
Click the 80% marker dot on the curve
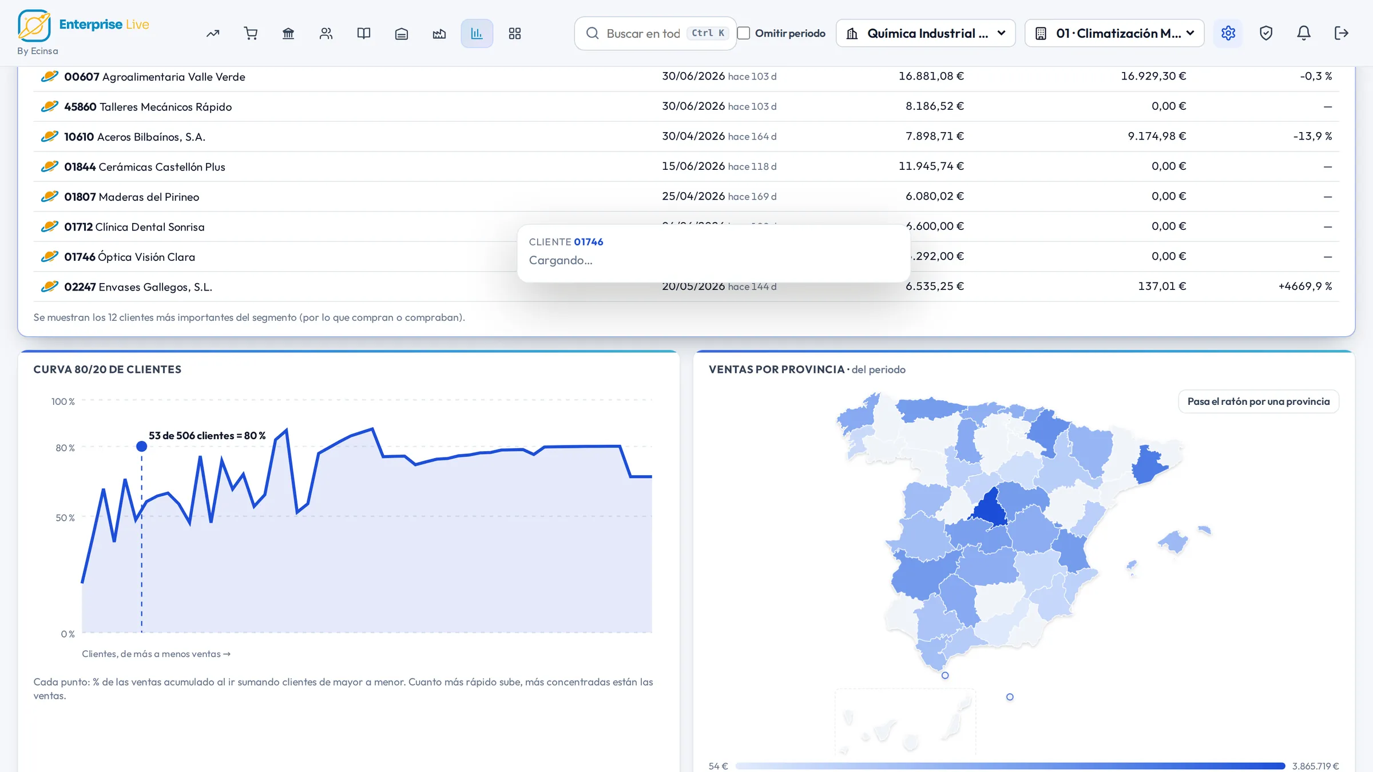[x=142, y=447]
